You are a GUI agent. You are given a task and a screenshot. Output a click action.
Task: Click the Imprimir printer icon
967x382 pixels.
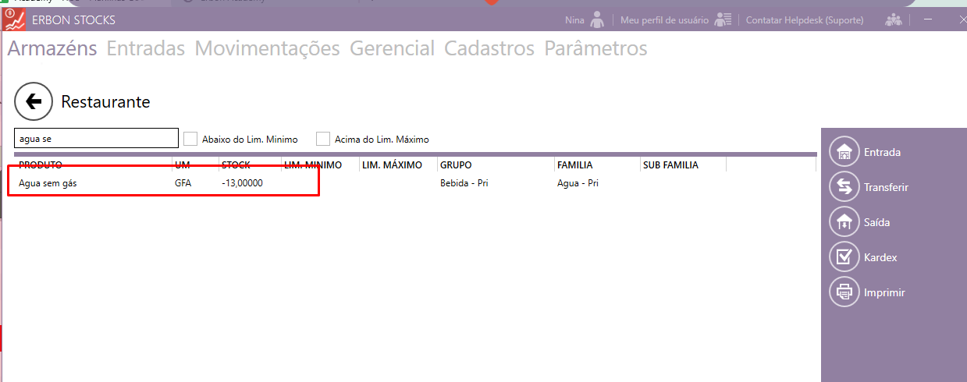point(844,292)
